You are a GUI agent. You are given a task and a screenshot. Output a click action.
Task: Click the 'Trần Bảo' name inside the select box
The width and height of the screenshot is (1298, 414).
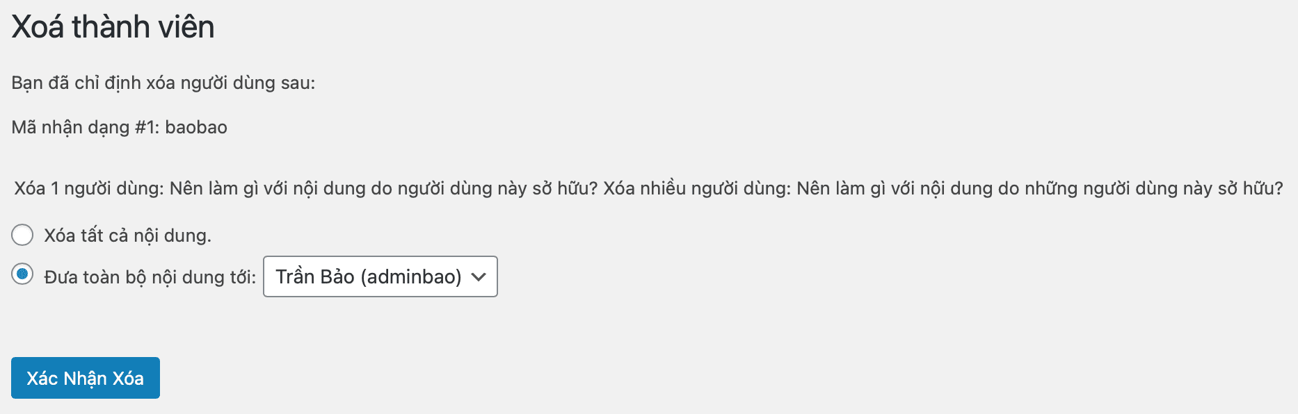[315, 276]
